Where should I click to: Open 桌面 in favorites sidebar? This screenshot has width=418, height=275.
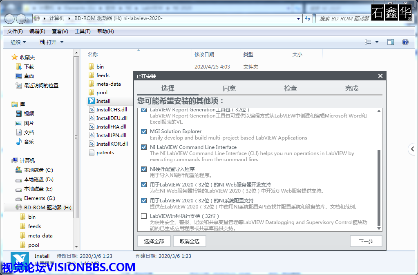(x=29, y=76)
